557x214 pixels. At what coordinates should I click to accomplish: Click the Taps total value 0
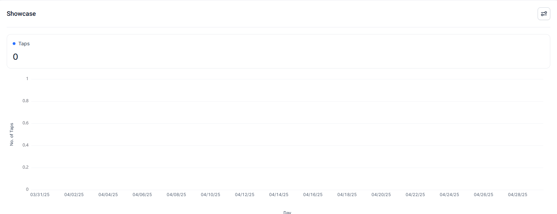click(x=15, y=57)
